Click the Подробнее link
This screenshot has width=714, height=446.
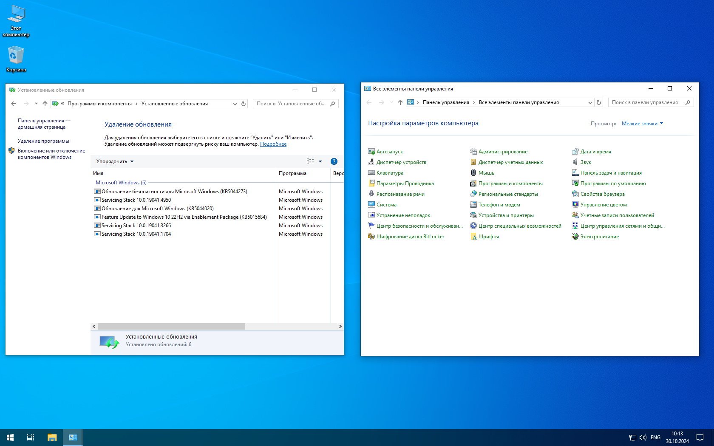tap(273, 144)
